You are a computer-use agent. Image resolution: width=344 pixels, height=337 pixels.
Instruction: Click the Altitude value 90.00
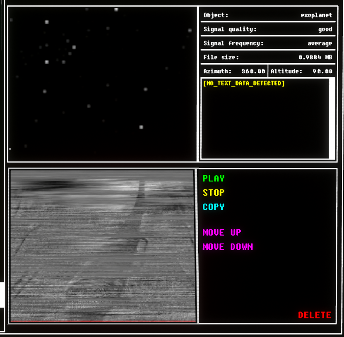322,71
